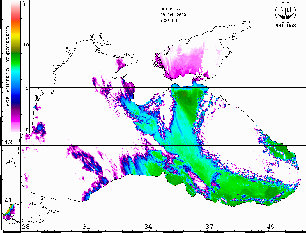
Task: Click the longitude label '28'
Action: tap(26, 226)
